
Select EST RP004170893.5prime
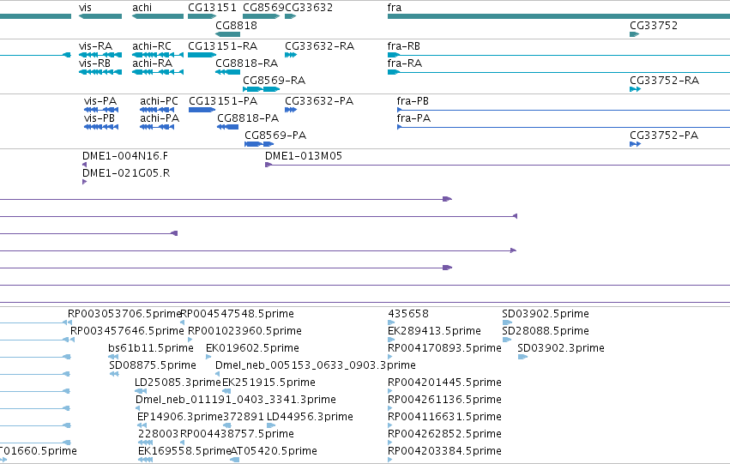click(389, 357)
